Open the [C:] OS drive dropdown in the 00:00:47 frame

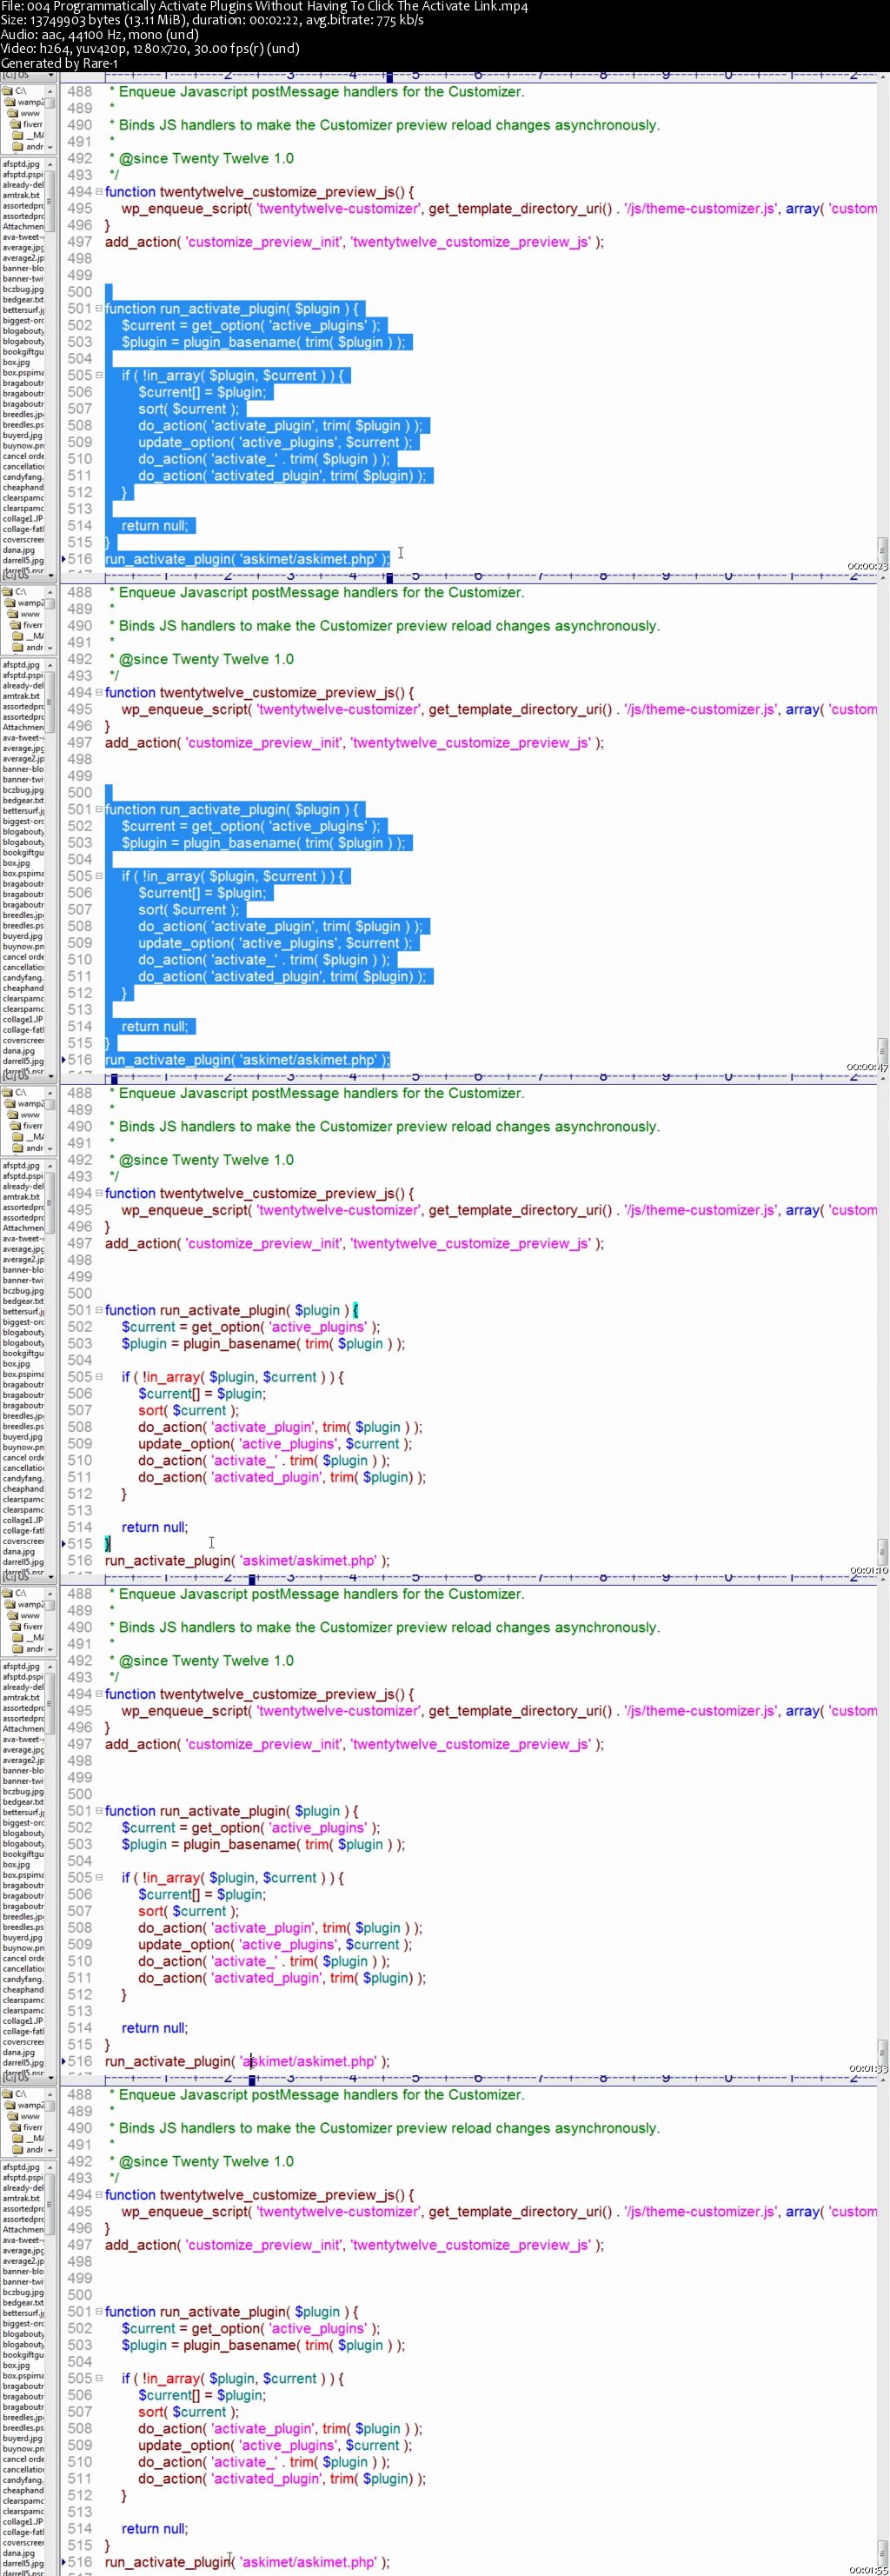tap(28, 576)
